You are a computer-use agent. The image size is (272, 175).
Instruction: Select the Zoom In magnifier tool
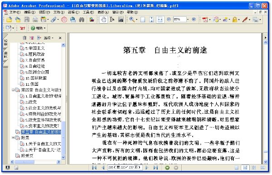(132, 19)
